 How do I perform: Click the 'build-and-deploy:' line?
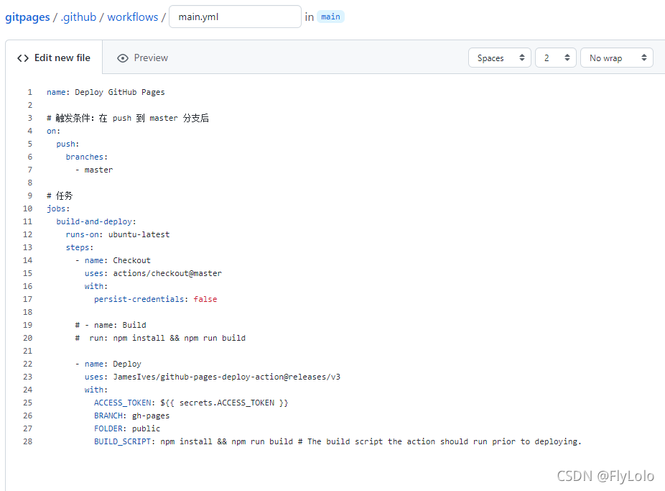click(96, 221)
